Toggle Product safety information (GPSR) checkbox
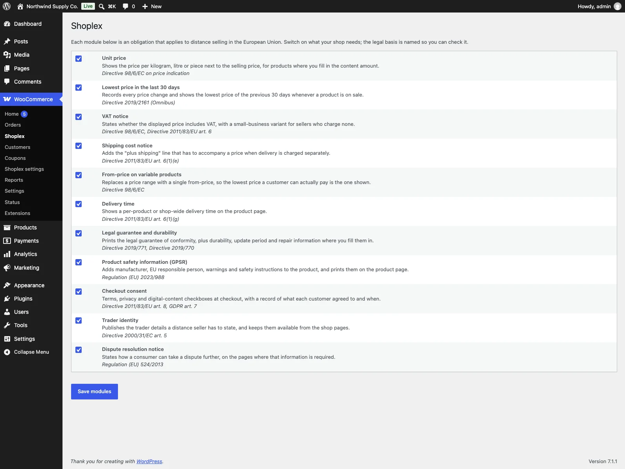The height and width of the screenshot is (469, 625). click(79, 262)
